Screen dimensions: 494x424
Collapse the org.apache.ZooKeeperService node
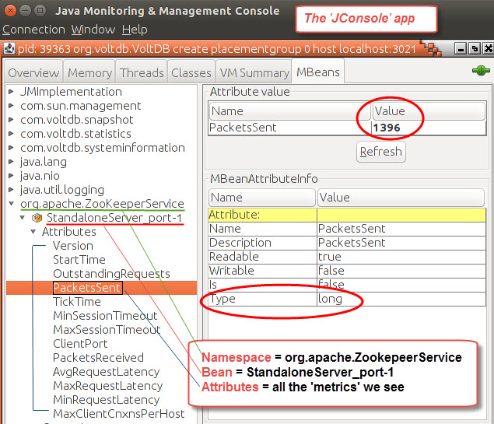12,204
